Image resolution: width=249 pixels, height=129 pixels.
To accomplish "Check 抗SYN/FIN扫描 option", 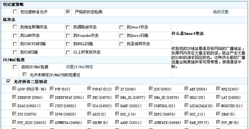I will (x=15, y=44).
